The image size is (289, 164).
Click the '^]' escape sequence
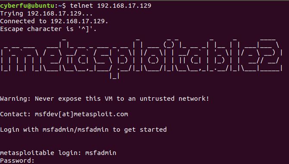pyautogui.click(x=85, y=29)
